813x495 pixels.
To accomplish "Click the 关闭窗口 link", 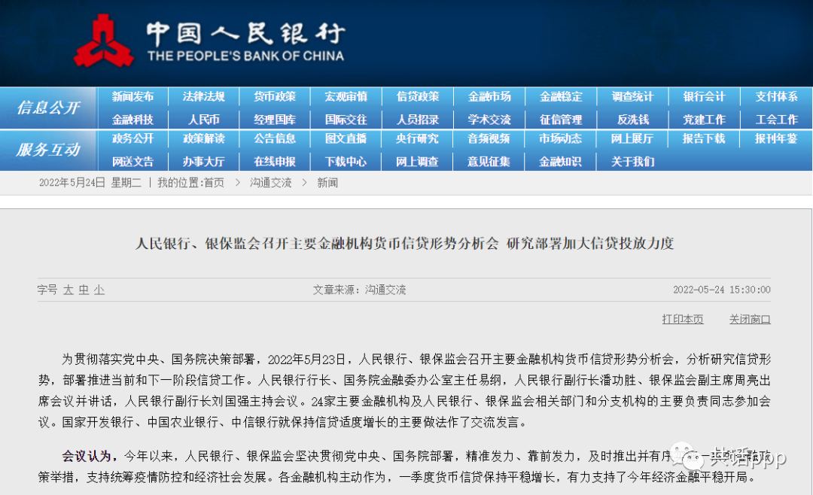I will click(750, 319).
